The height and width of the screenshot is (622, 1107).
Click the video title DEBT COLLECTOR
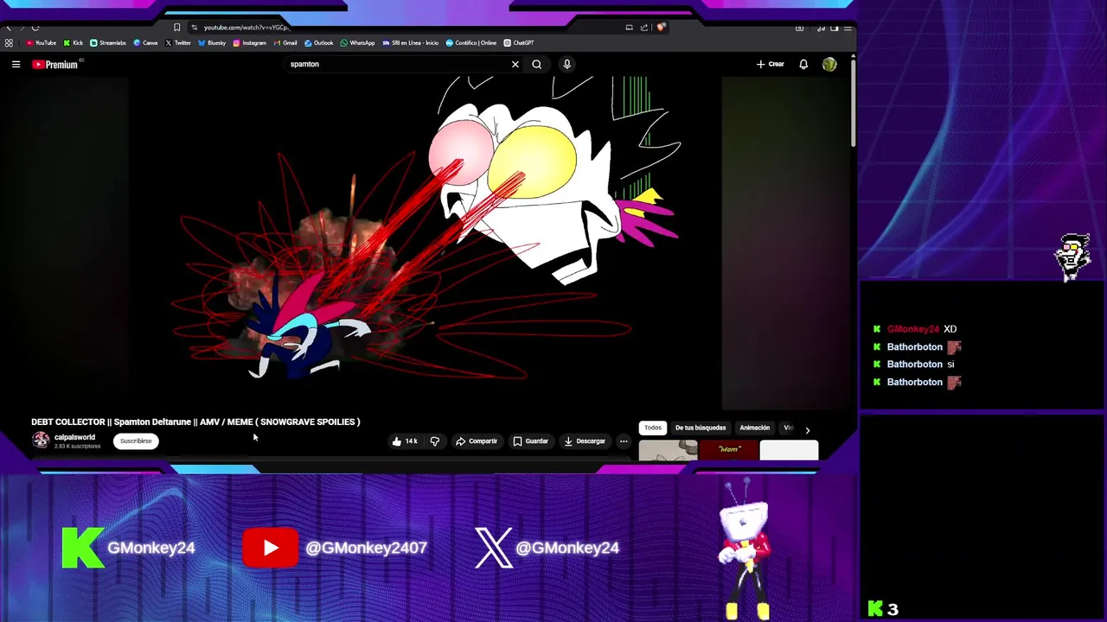[195, 422]
